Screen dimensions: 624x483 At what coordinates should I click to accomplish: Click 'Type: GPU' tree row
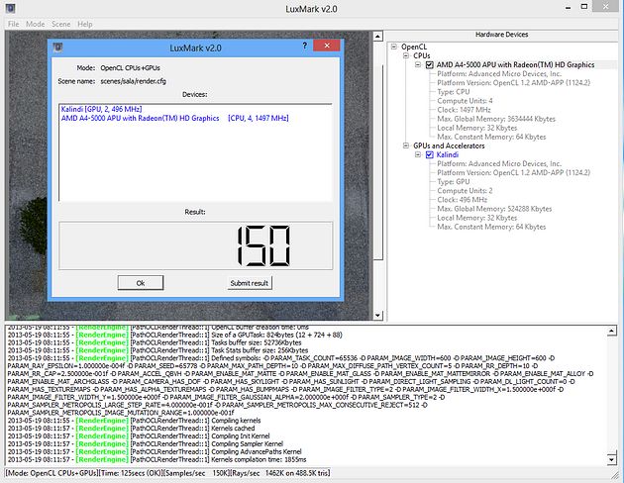coord(454,182)
